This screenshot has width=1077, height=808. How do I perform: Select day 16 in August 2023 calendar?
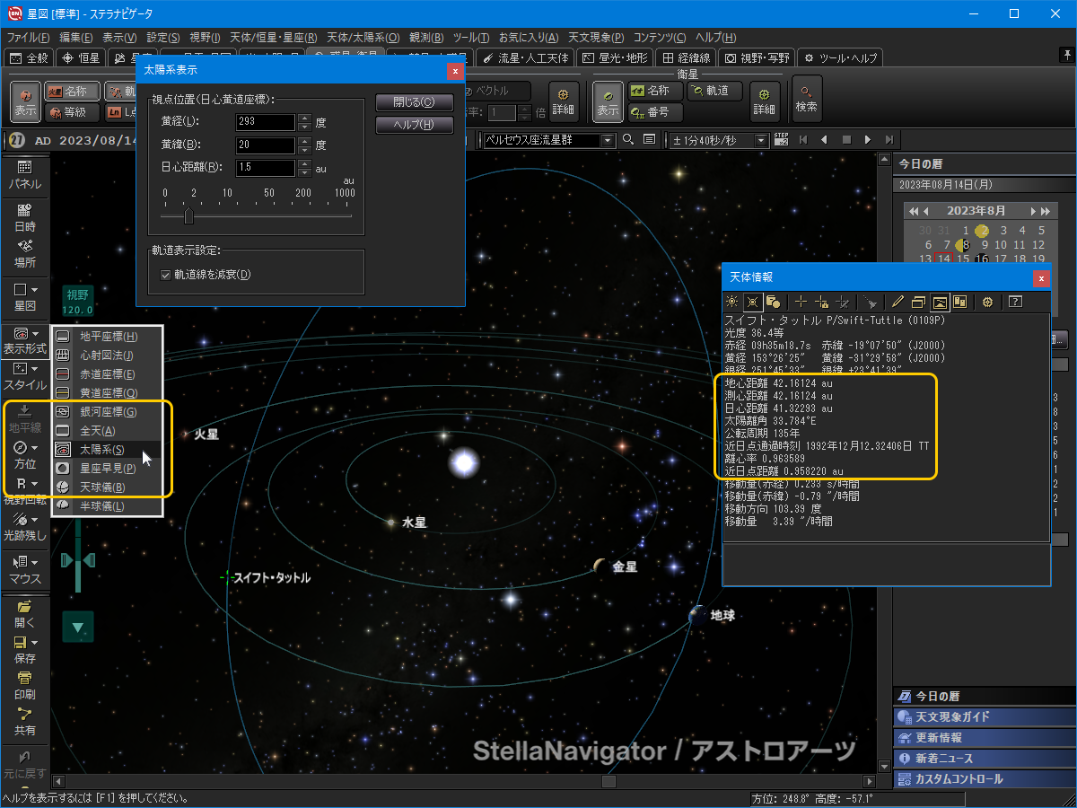[x=982, y=259]
